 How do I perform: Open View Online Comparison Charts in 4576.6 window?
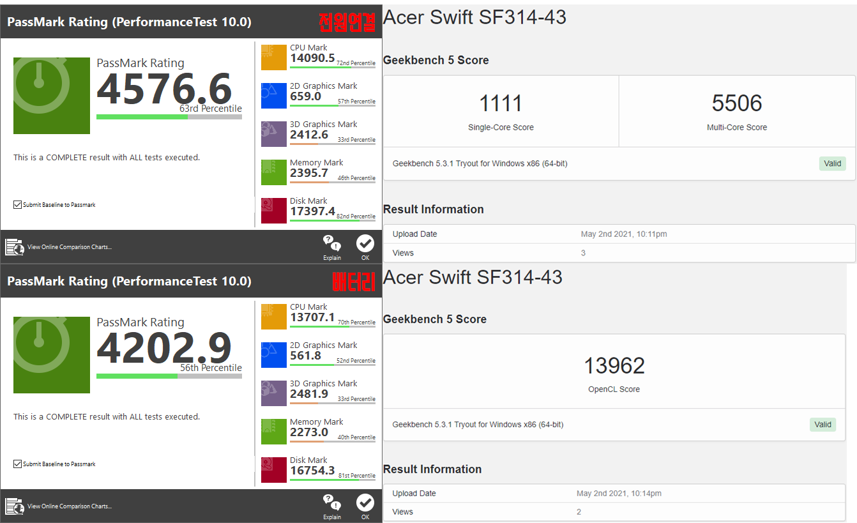tap(70, 247)
